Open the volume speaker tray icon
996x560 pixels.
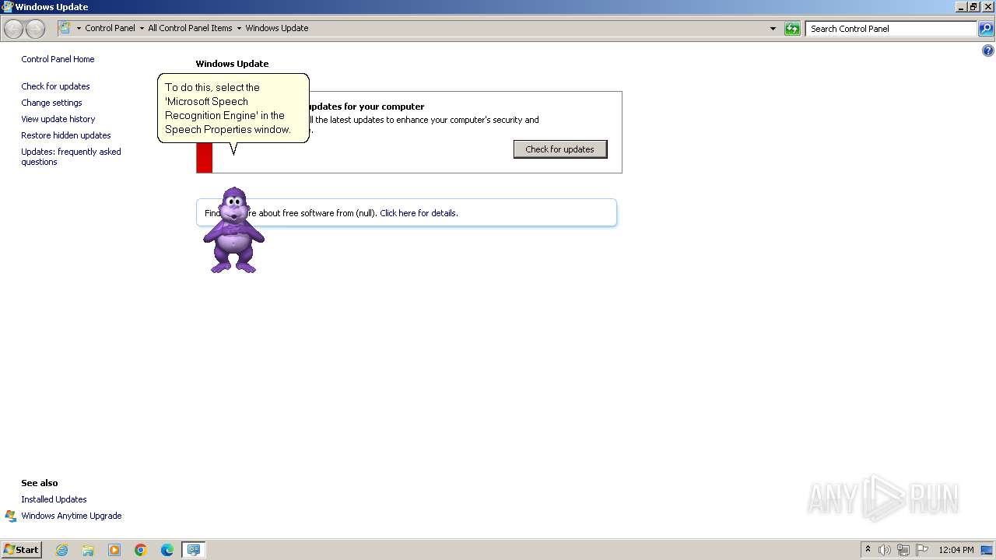[x=885, y=550]
